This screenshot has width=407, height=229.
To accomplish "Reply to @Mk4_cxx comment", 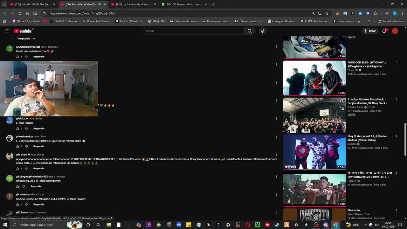I will [x=39, y=129].
